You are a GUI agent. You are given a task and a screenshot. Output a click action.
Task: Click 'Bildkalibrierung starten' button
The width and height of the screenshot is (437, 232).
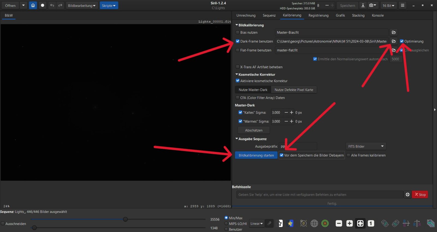pos(256,155)
